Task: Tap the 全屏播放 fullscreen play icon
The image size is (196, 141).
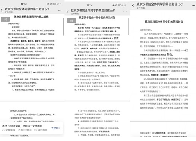Action: pyautogui.click(x=3, y=130)
